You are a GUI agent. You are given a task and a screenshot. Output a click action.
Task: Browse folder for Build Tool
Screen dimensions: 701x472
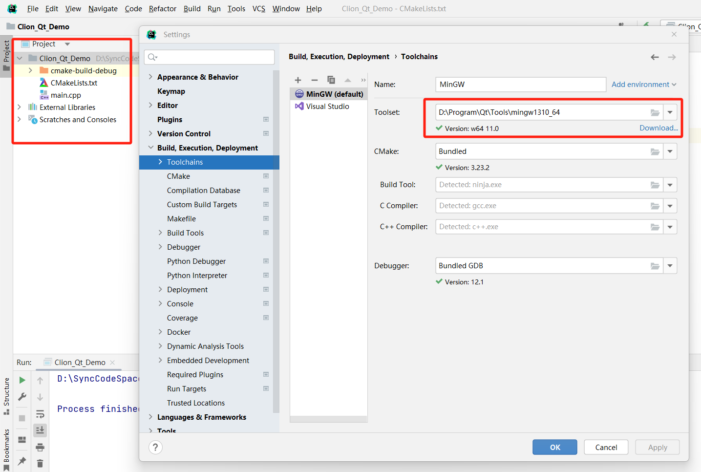pyautogui.click(x=655, y=185)
